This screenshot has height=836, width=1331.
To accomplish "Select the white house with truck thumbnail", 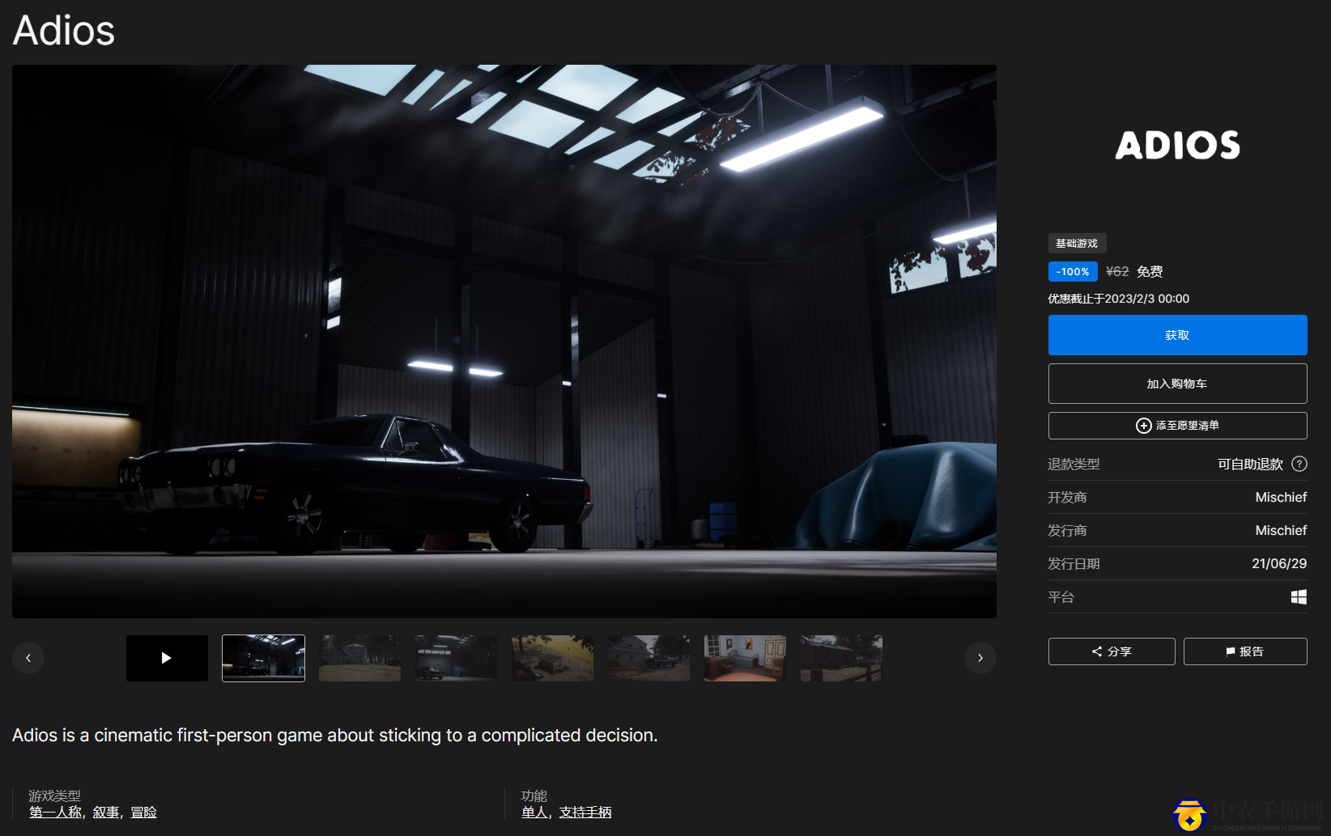I will click(x=648, y=658).
